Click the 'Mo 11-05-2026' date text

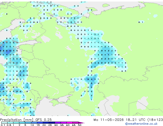(x=108, y=120)
